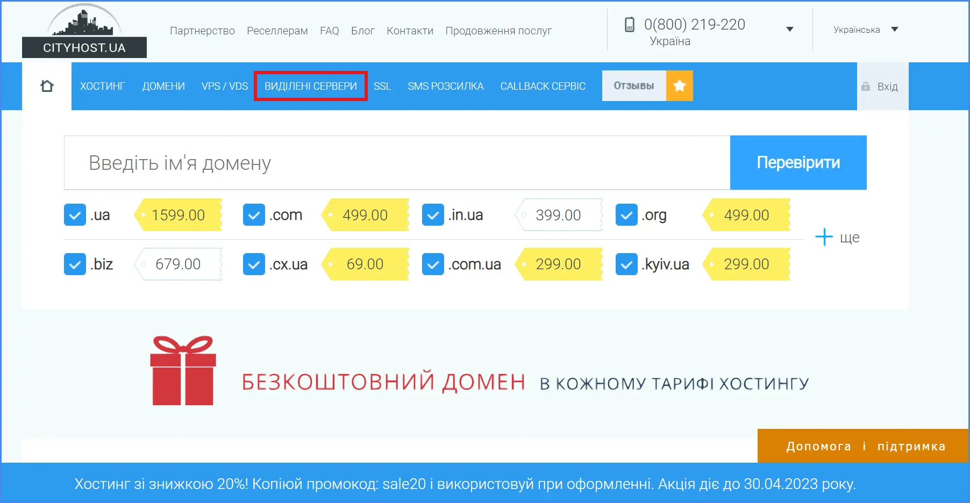Go to the home page icon
This screenshot has width=970, height=503.
(47, 86)
